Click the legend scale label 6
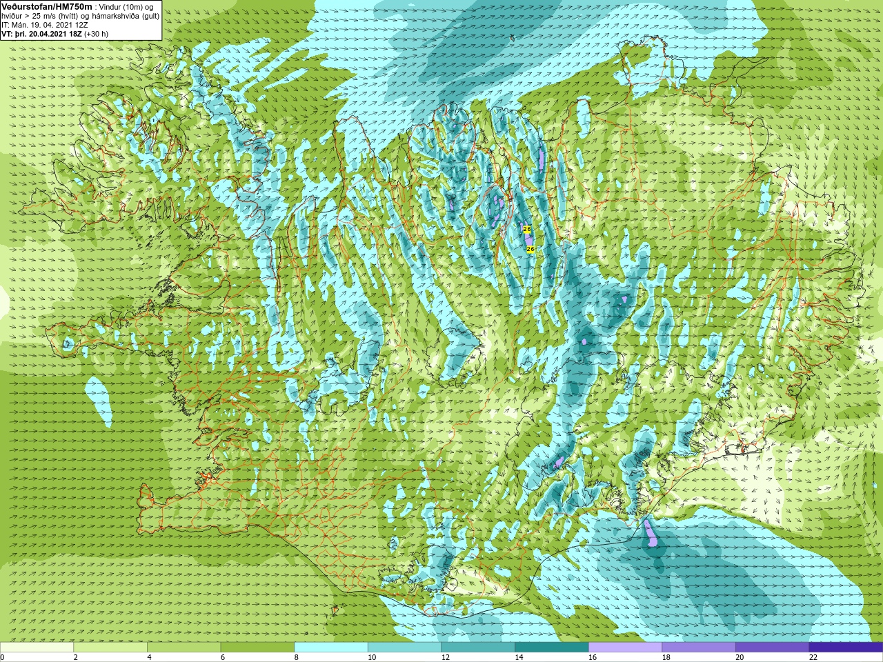Screen dimensions: 883x662 (223, 657)
